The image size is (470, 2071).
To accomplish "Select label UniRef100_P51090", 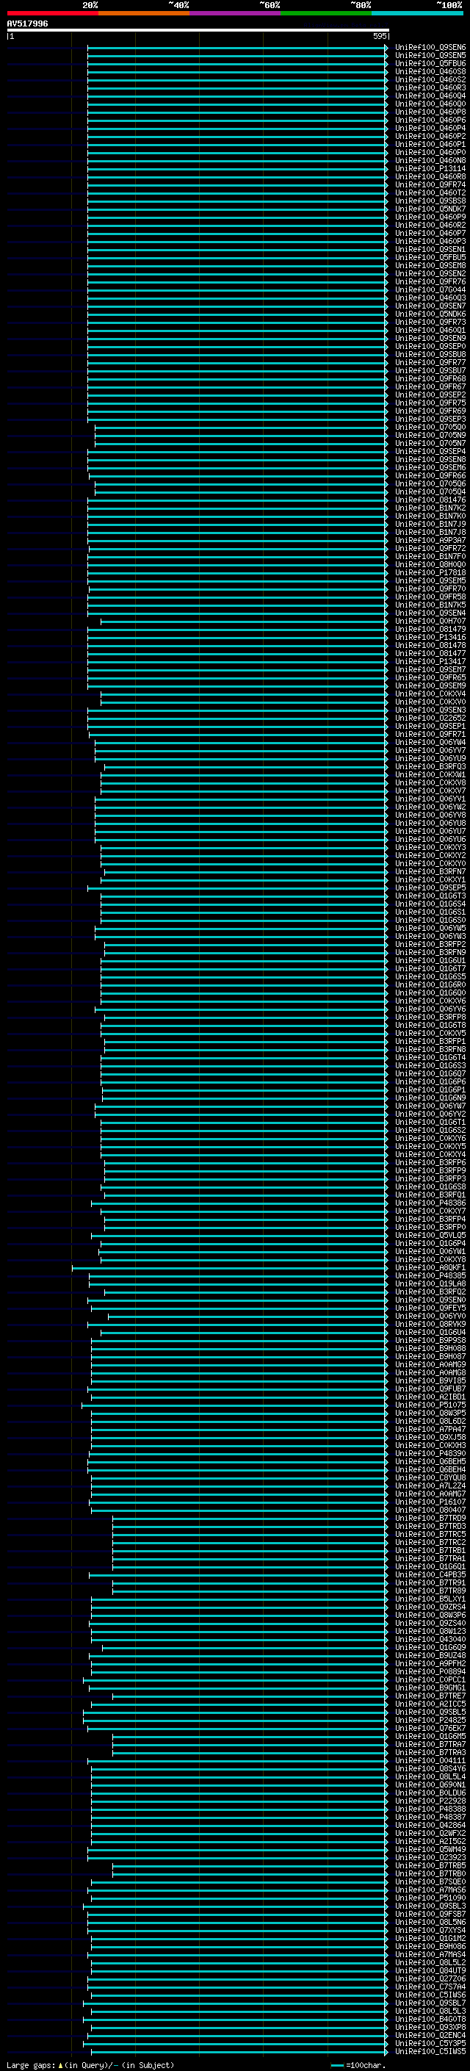I will [430, 1899].
